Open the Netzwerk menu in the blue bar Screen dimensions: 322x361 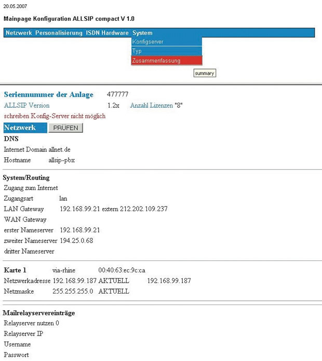tap(19, 33)
